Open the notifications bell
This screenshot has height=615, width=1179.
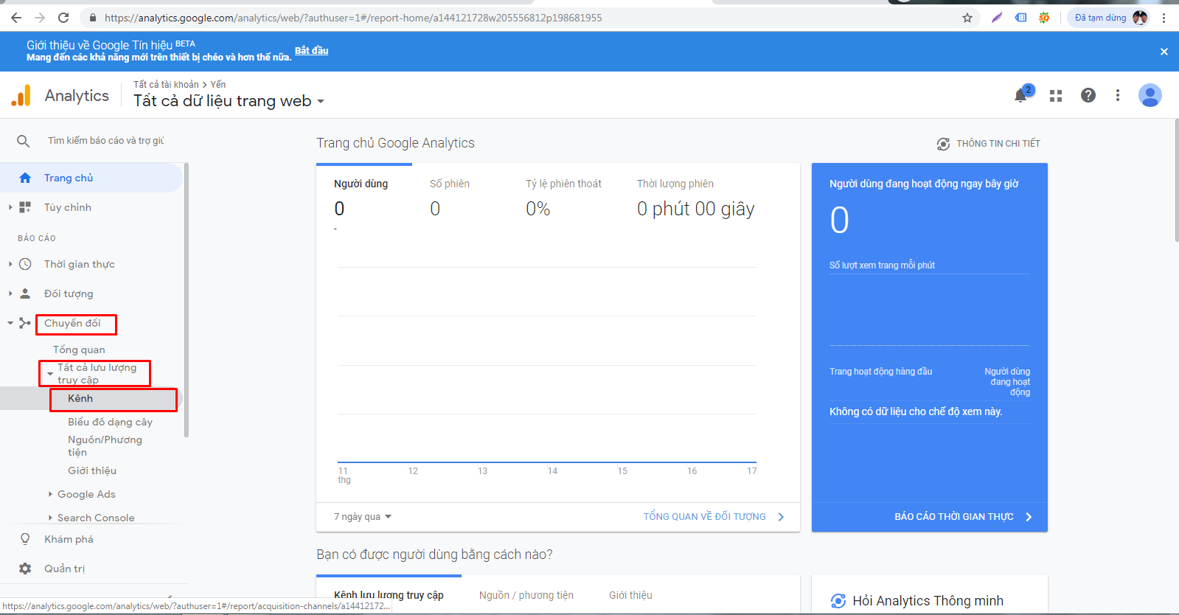(1021, 95)
